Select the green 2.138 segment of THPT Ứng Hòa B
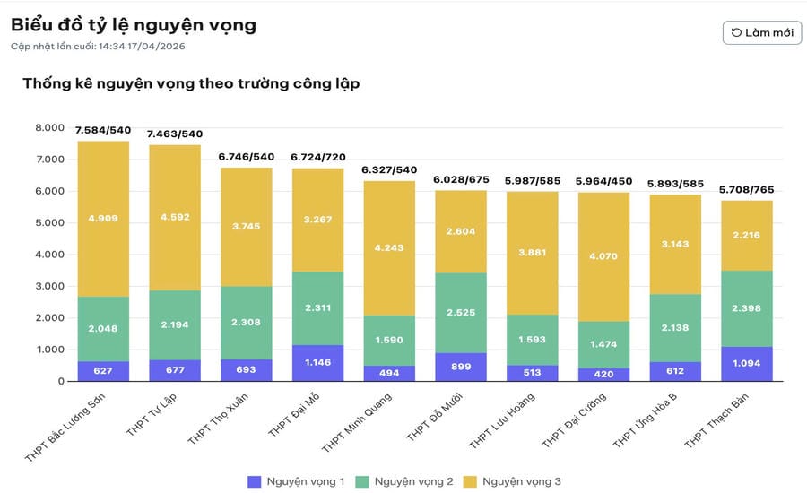Screen dimensions: 807x493 [x=676, y=327]
